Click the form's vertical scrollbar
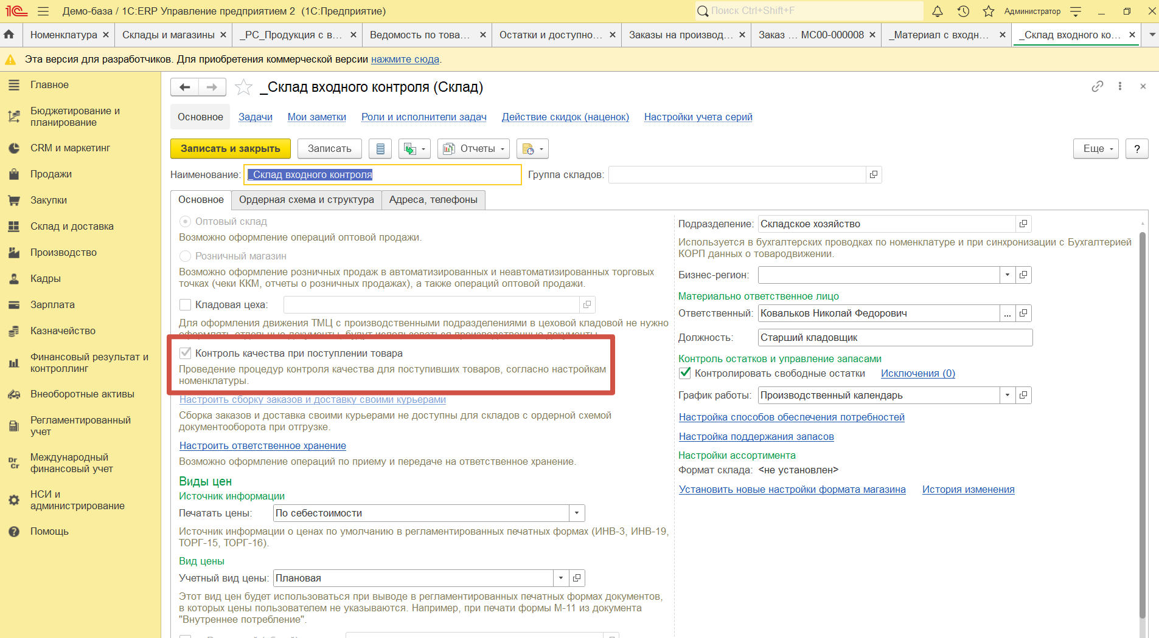Image resolution: width=1159 pixels, height=638 pixels. coord(1143,425)
